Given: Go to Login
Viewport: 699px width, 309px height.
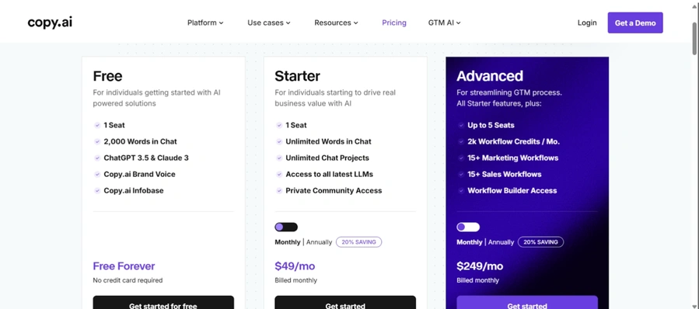Looking at the screenshot, I should click(x=587, y=23).
